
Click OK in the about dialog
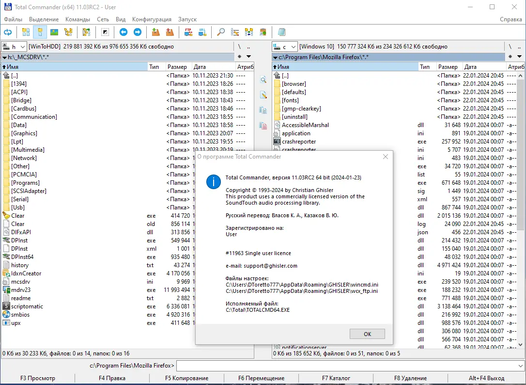(x=367, y=334)
